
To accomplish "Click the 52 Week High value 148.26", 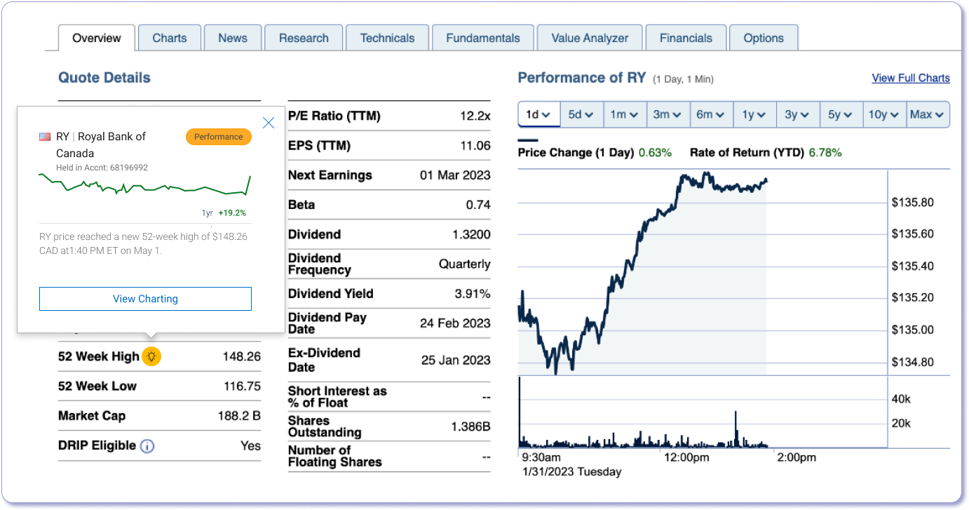I will point(242,356).
